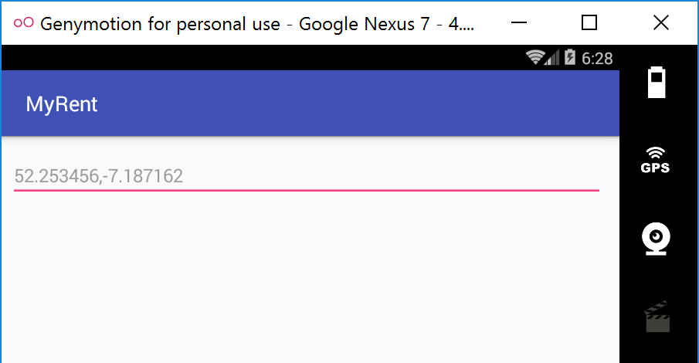Tap blank content area below text field
This screenshot has height=363, width=699.
(x=309, y=278)
